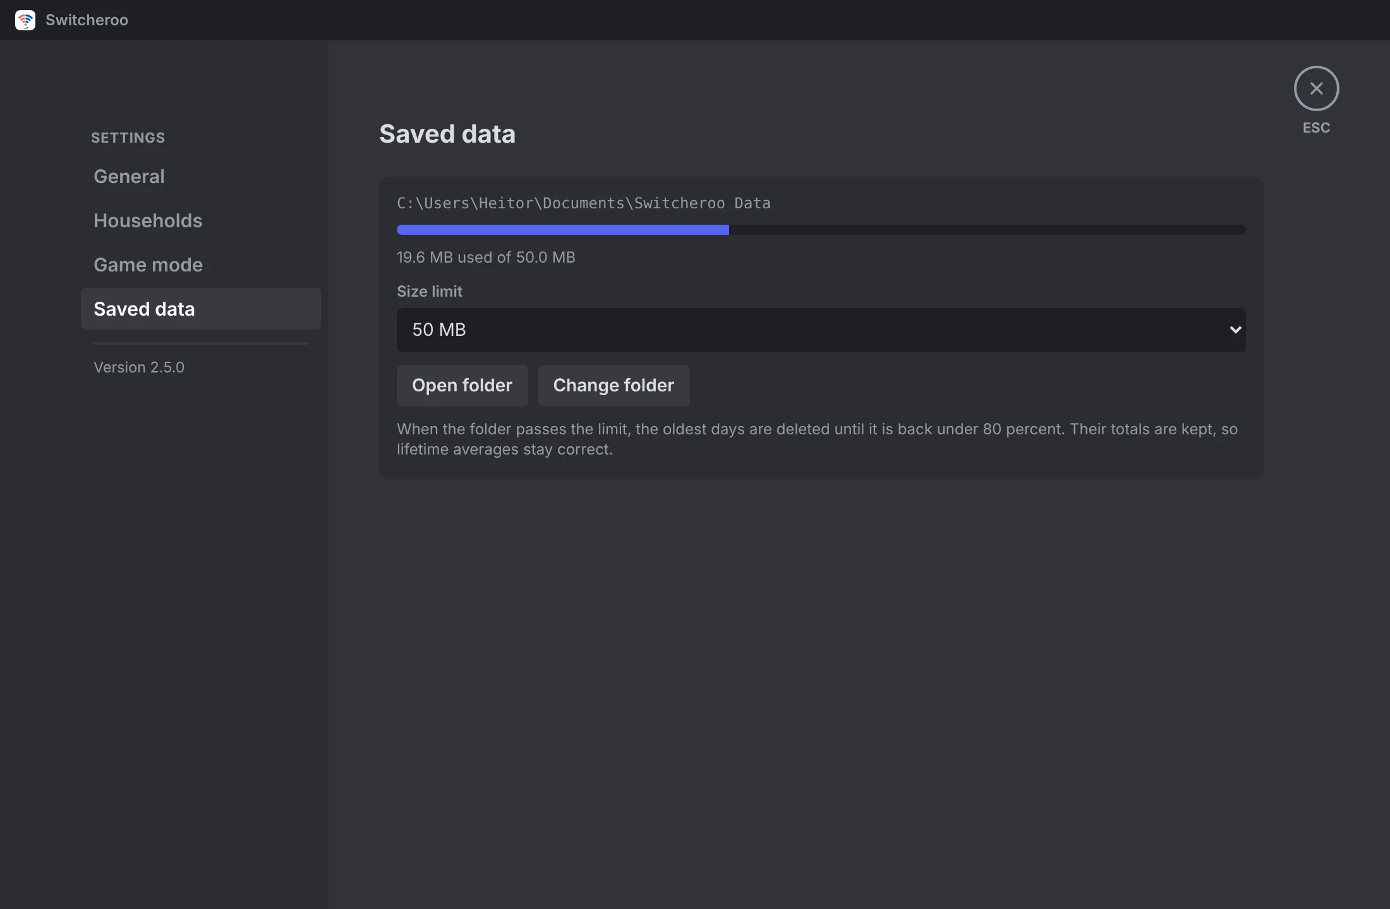This screenshot has width=1390, height=909.
Task: Open the General settings section
Action: 201,176
